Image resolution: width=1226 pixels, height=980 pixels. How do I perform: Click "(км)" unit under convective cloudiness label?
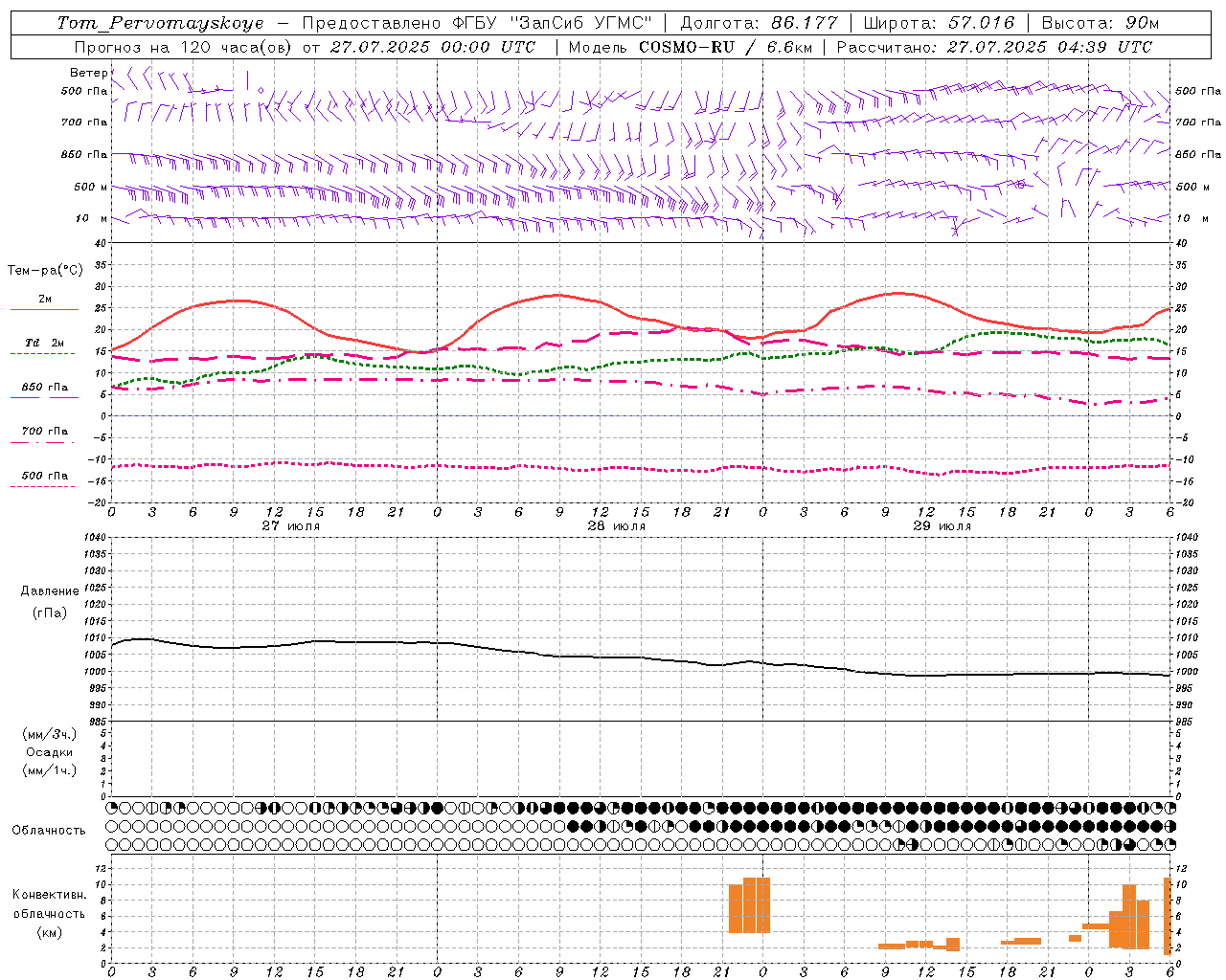(50, 932)
